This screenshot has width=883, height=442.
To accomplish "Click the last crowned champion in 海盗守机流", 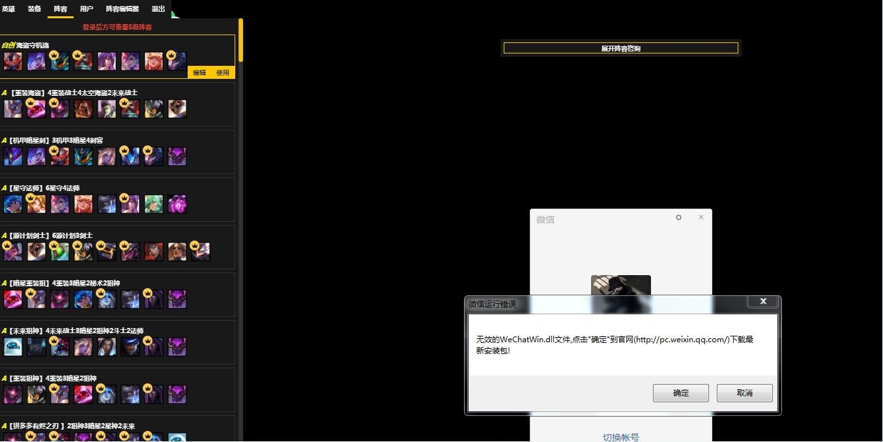I will (x=177, y=61).
